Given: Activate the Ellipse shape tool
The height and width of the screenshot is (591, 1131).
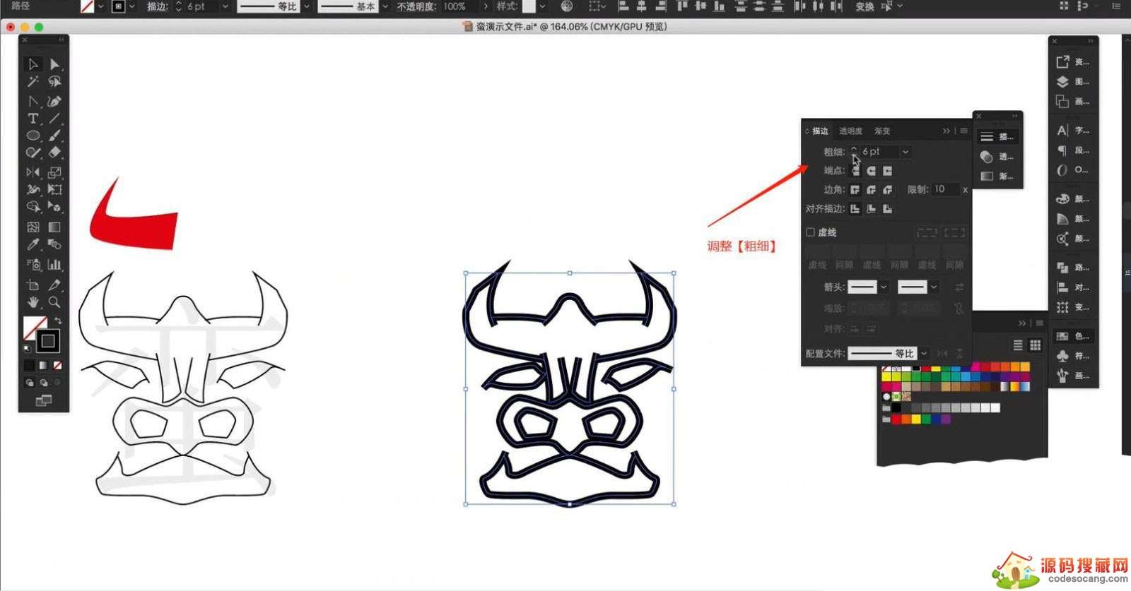Looking at the screenshot, I should [33, 136].
